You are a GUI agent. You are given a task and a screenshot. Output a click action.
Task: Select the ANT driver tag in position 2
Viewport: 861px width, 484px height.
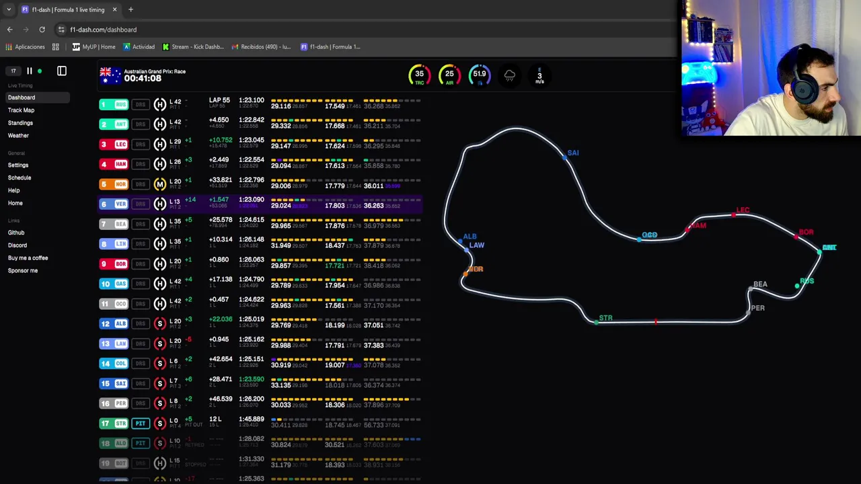point(114,124)
